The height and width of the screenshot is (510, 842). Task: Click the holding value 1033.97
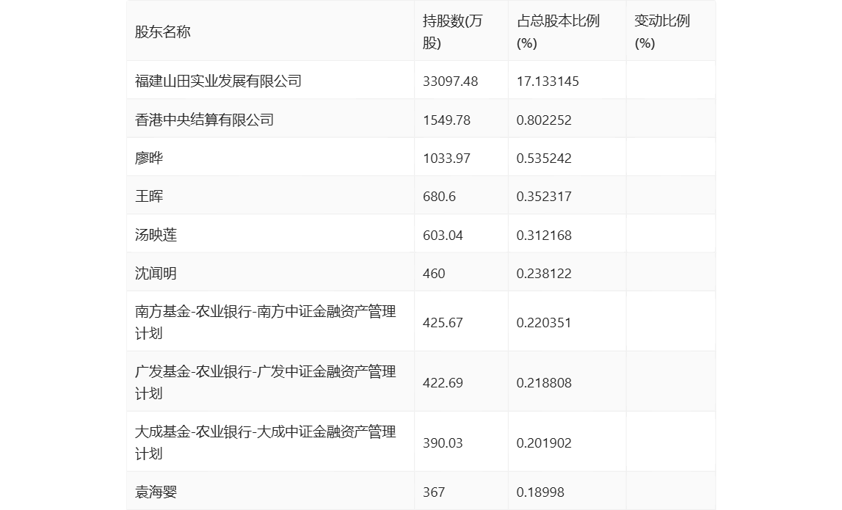446,159
